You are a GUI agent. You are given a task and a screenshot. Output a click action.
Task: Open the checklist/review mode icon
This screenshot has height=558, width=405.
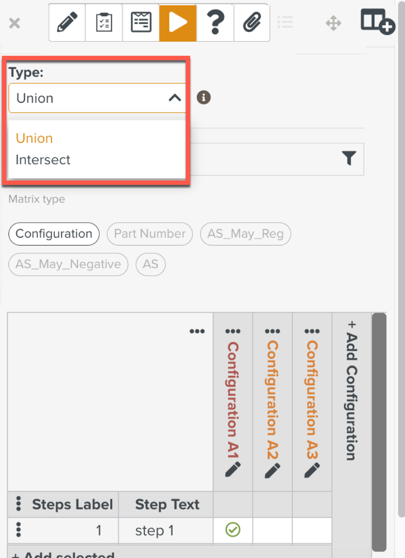pyautogui.click(x=103, y=22)
